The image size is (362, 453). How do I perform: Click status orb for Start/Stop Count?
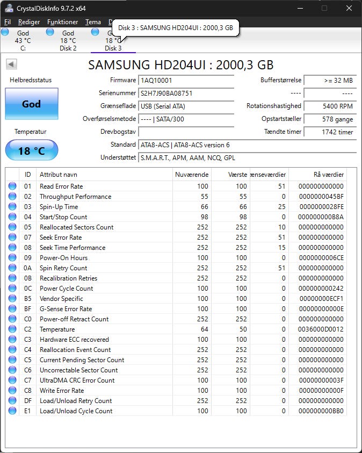[12, 217]
